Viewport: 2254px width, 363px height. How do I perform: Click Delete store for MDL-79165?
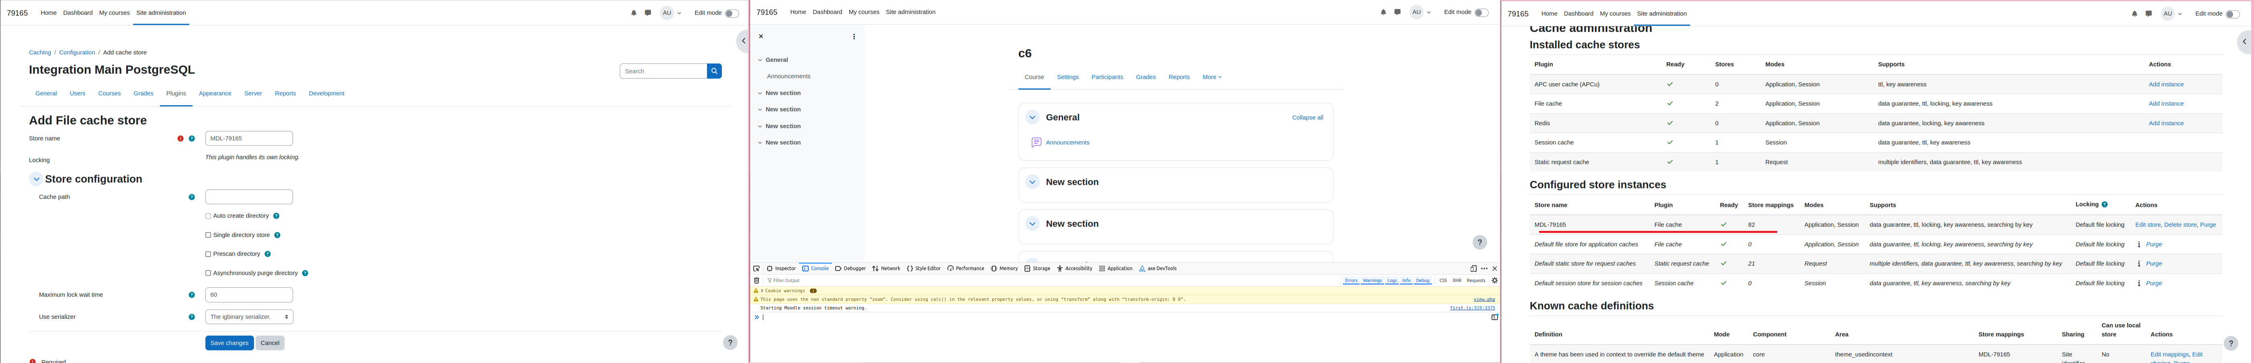(2180, 225)
